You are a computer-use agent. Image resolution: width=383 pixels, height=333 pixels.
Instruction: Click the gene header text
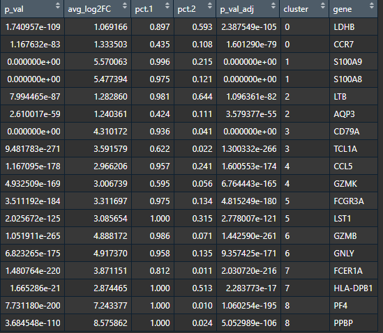343,10
